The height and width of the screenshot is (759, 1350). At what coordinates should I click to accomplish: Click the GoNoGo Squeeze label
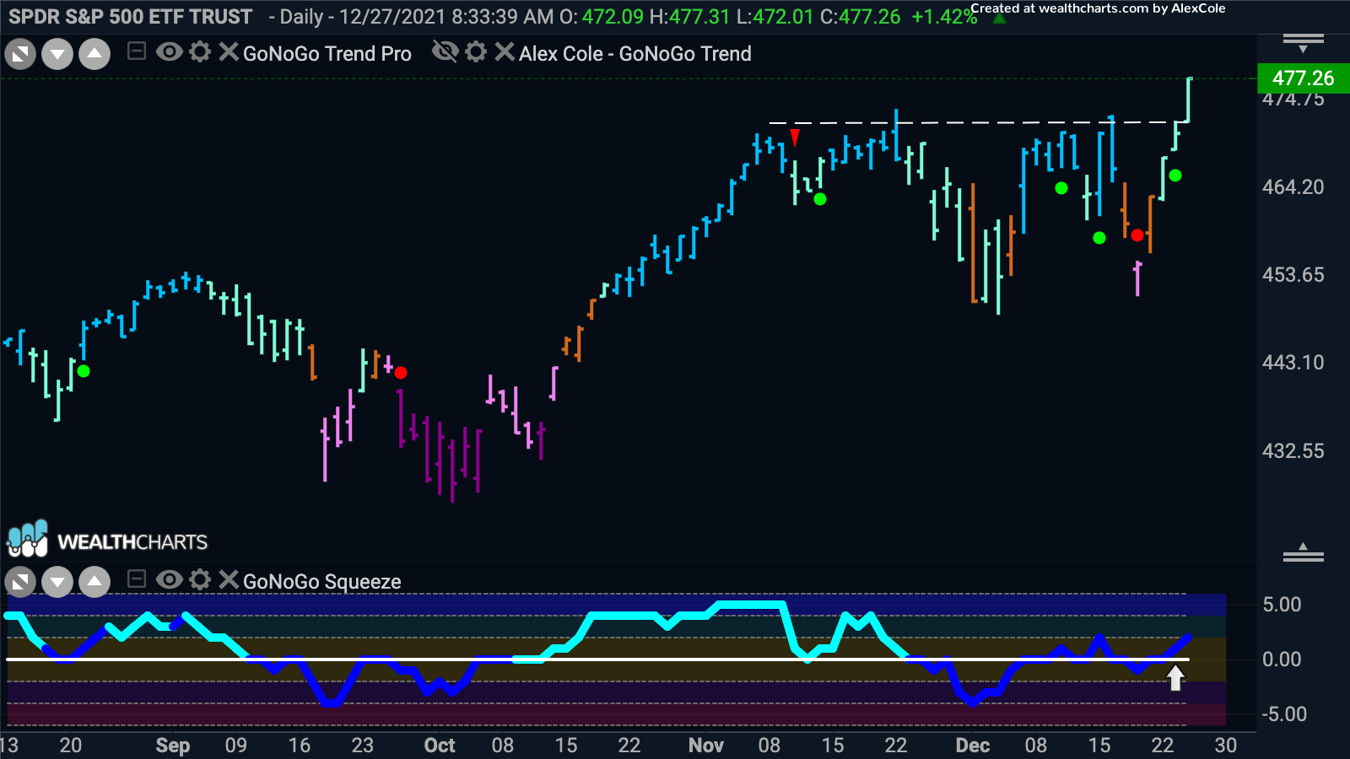click(x=322, y=582)
